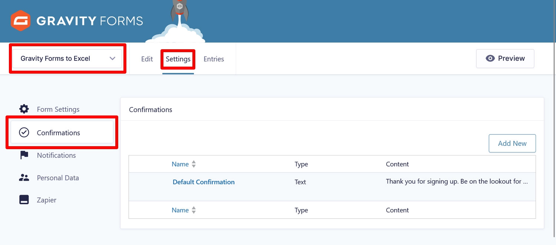This screenshot has width=556, height=245.
Task: Click the Zapier sidebar icon
Action: [24, 200]
